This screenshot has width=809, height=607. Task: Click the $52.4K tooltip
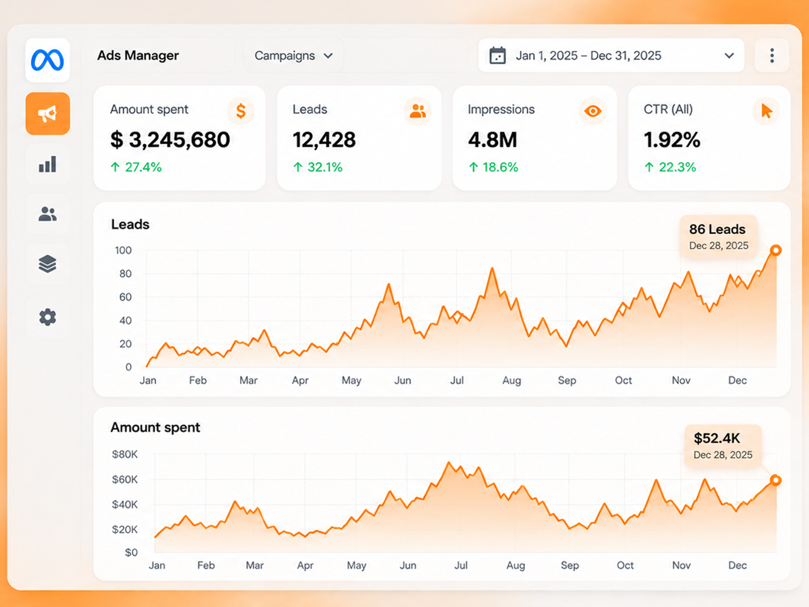pyautogui.click(x=723, y=446)
